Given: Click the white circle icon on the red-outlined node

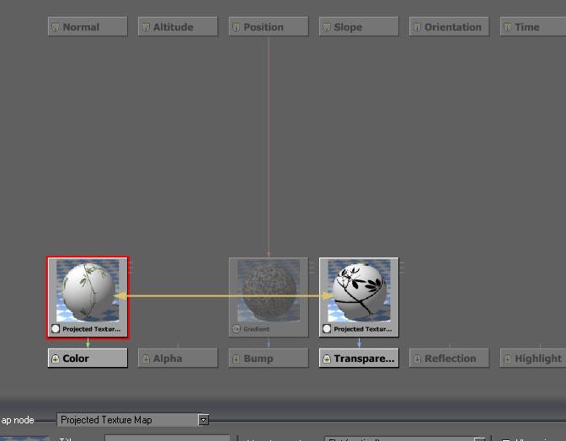Looking at the screenshot, I should click(56, 329).
